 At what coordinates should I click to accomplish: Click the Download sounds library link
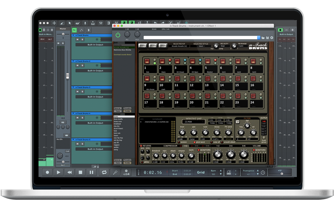click(123, 54)
